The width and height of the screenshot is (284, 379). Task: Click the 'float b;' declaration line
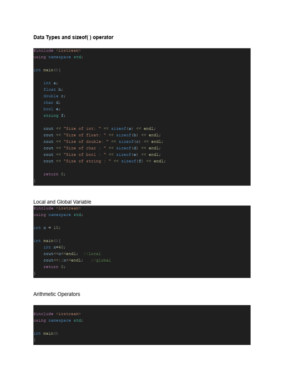(x=53, y=90)
